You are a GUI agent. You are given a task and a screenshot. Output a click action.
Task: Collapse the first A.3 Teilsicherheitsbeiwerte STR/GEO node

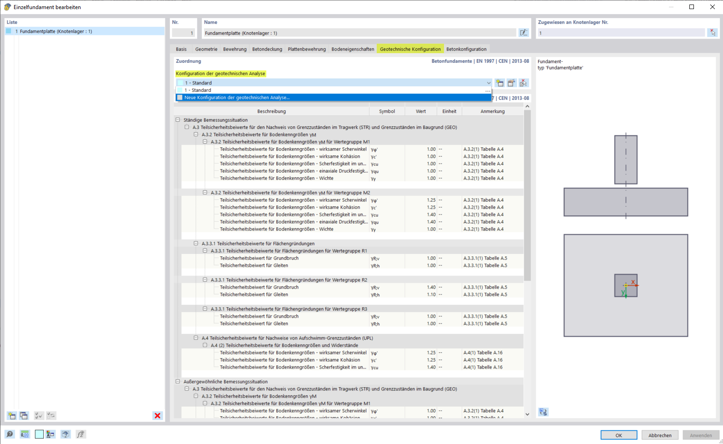click(187, 127)
